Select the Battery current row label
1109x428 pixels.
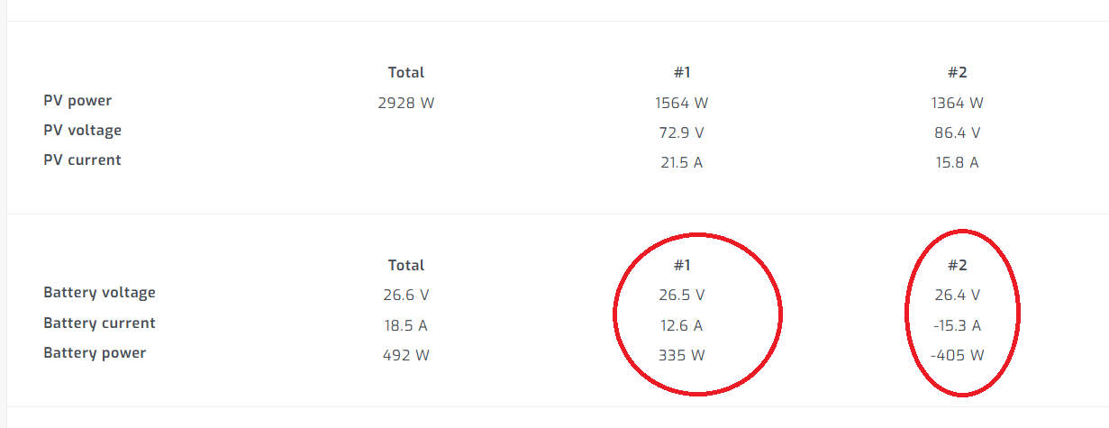coord(99,323)
